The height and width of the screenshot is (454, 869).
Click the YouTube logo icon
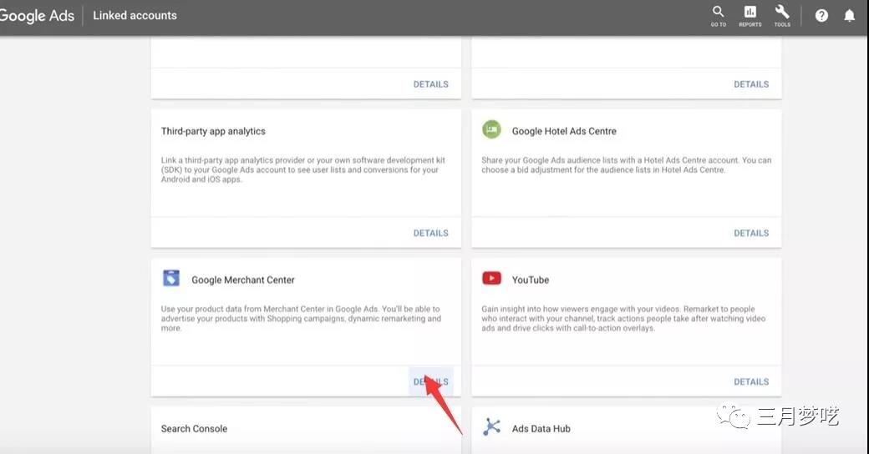click(x=491, y=278)
